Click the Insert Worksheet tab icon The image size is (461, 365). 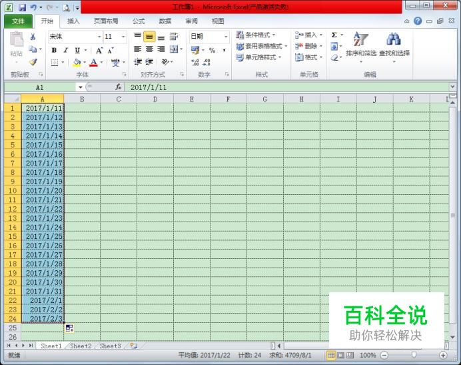click(134, 346)
